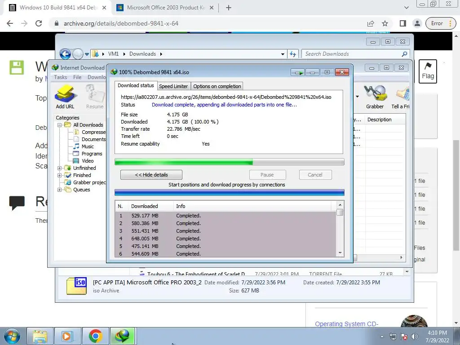The width and height of the screenshot is (460, 345).
Task: Click the Description column header in IDM
Action: [x=385, y=119]
